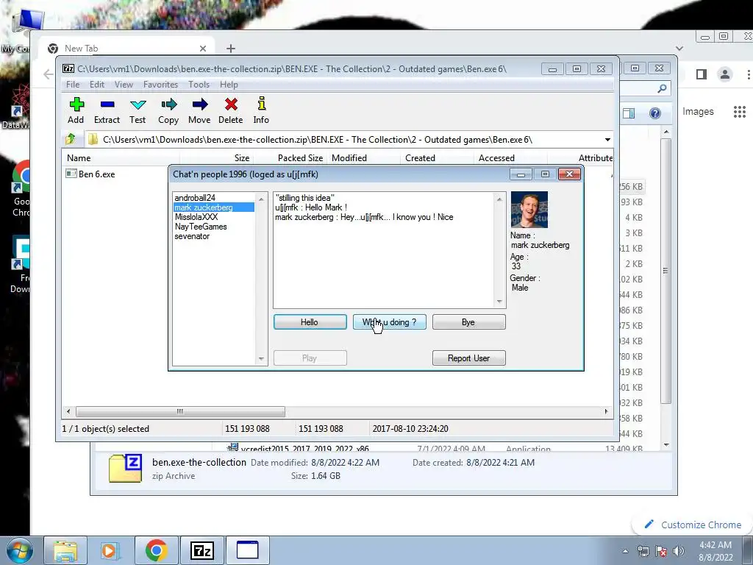This screenshot has height=565, width=753.
Task: Switch to Chrome in taskbar
Action: point(156,550)
